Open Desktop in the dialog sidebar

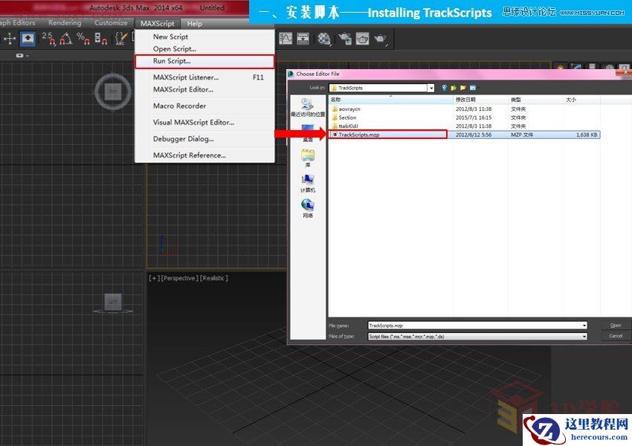308,132
